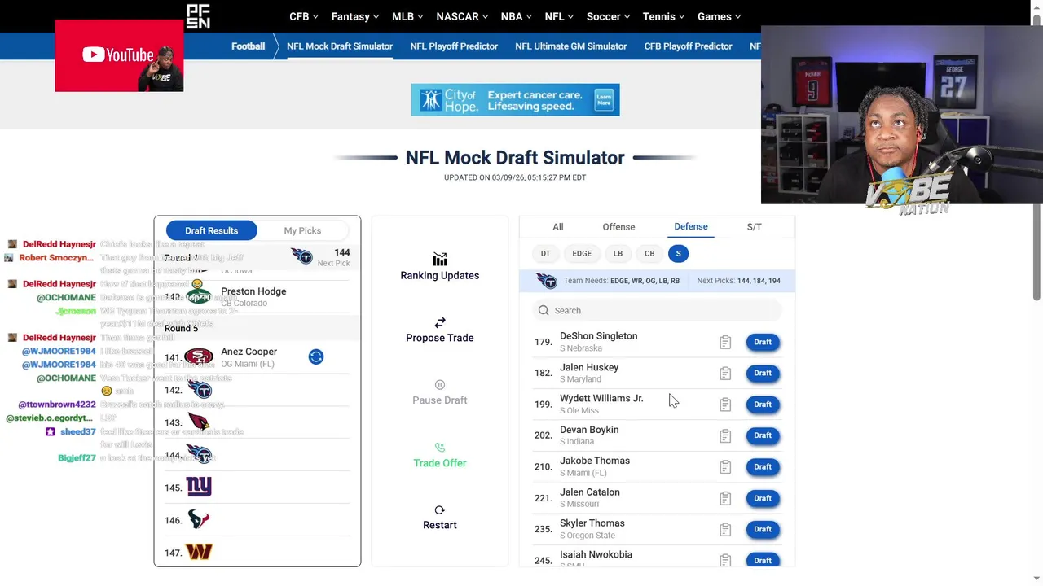Open CFB Playoff Predictor nav link
The image size is (1043, 586).
689,46
